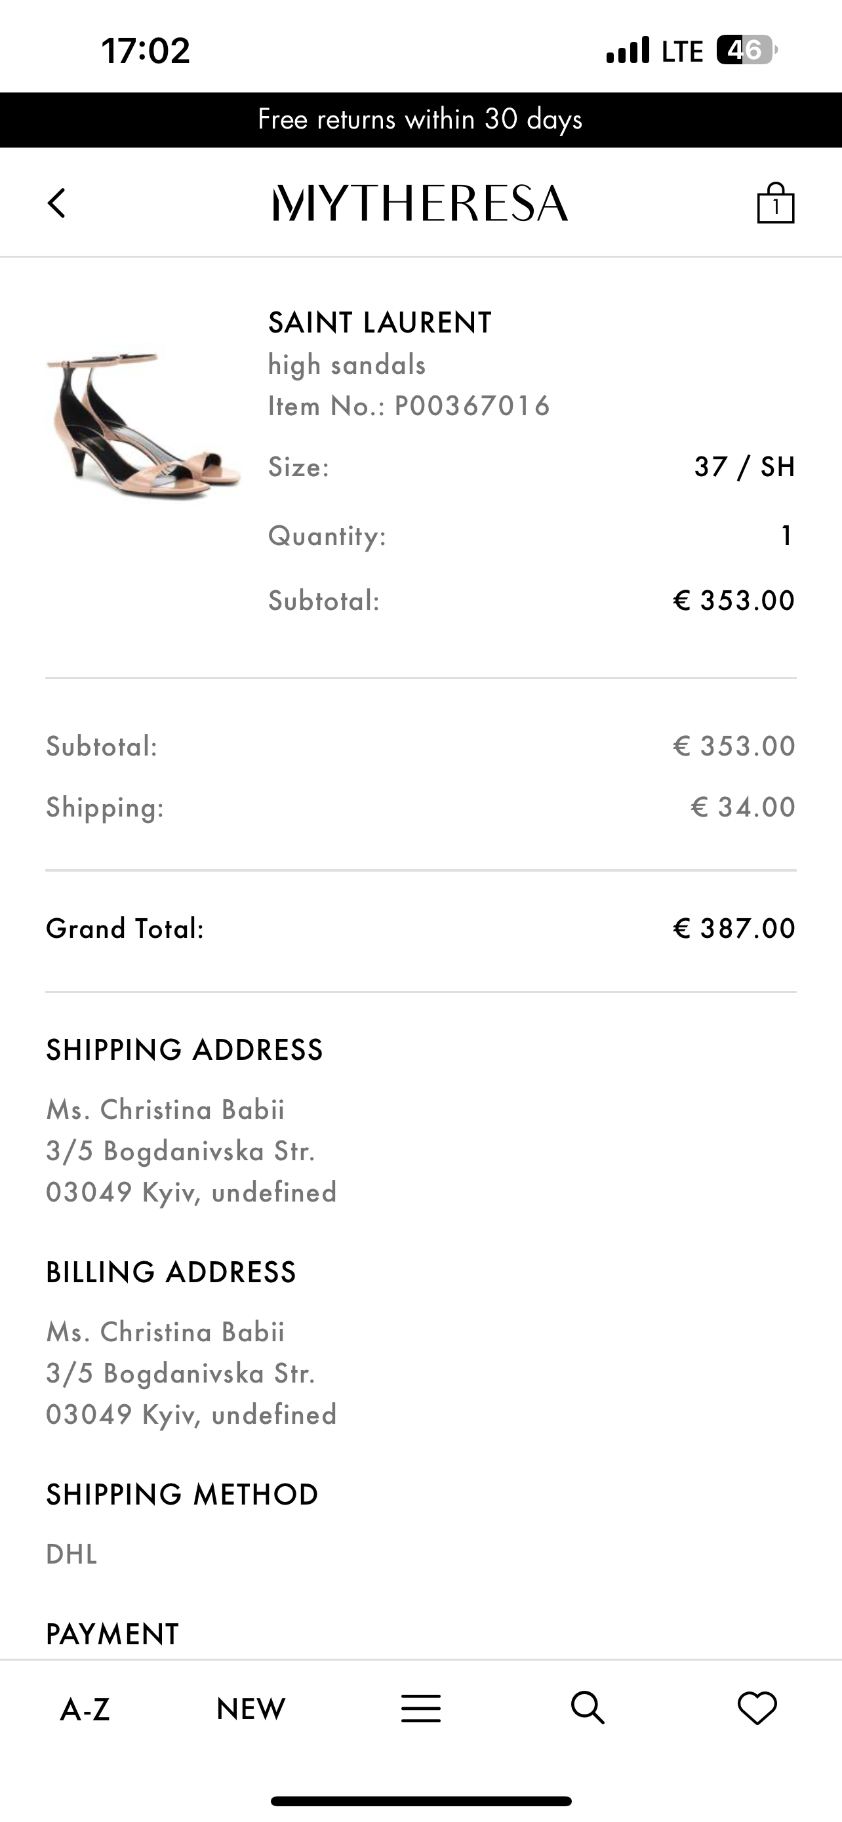
Task: Tap the Billing Address heading
Action: click(171, 1272)
